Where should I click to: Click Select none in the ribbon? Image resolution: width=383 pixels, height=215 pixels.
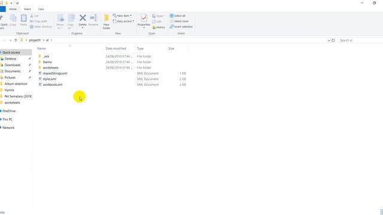coord(179,21)
